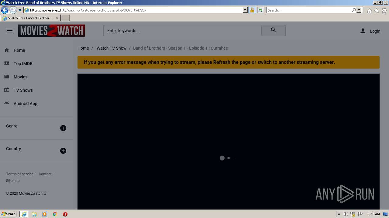389x218 pixels.
Task: Click the Currahee episode breadcrumb text
Action: 181,48
